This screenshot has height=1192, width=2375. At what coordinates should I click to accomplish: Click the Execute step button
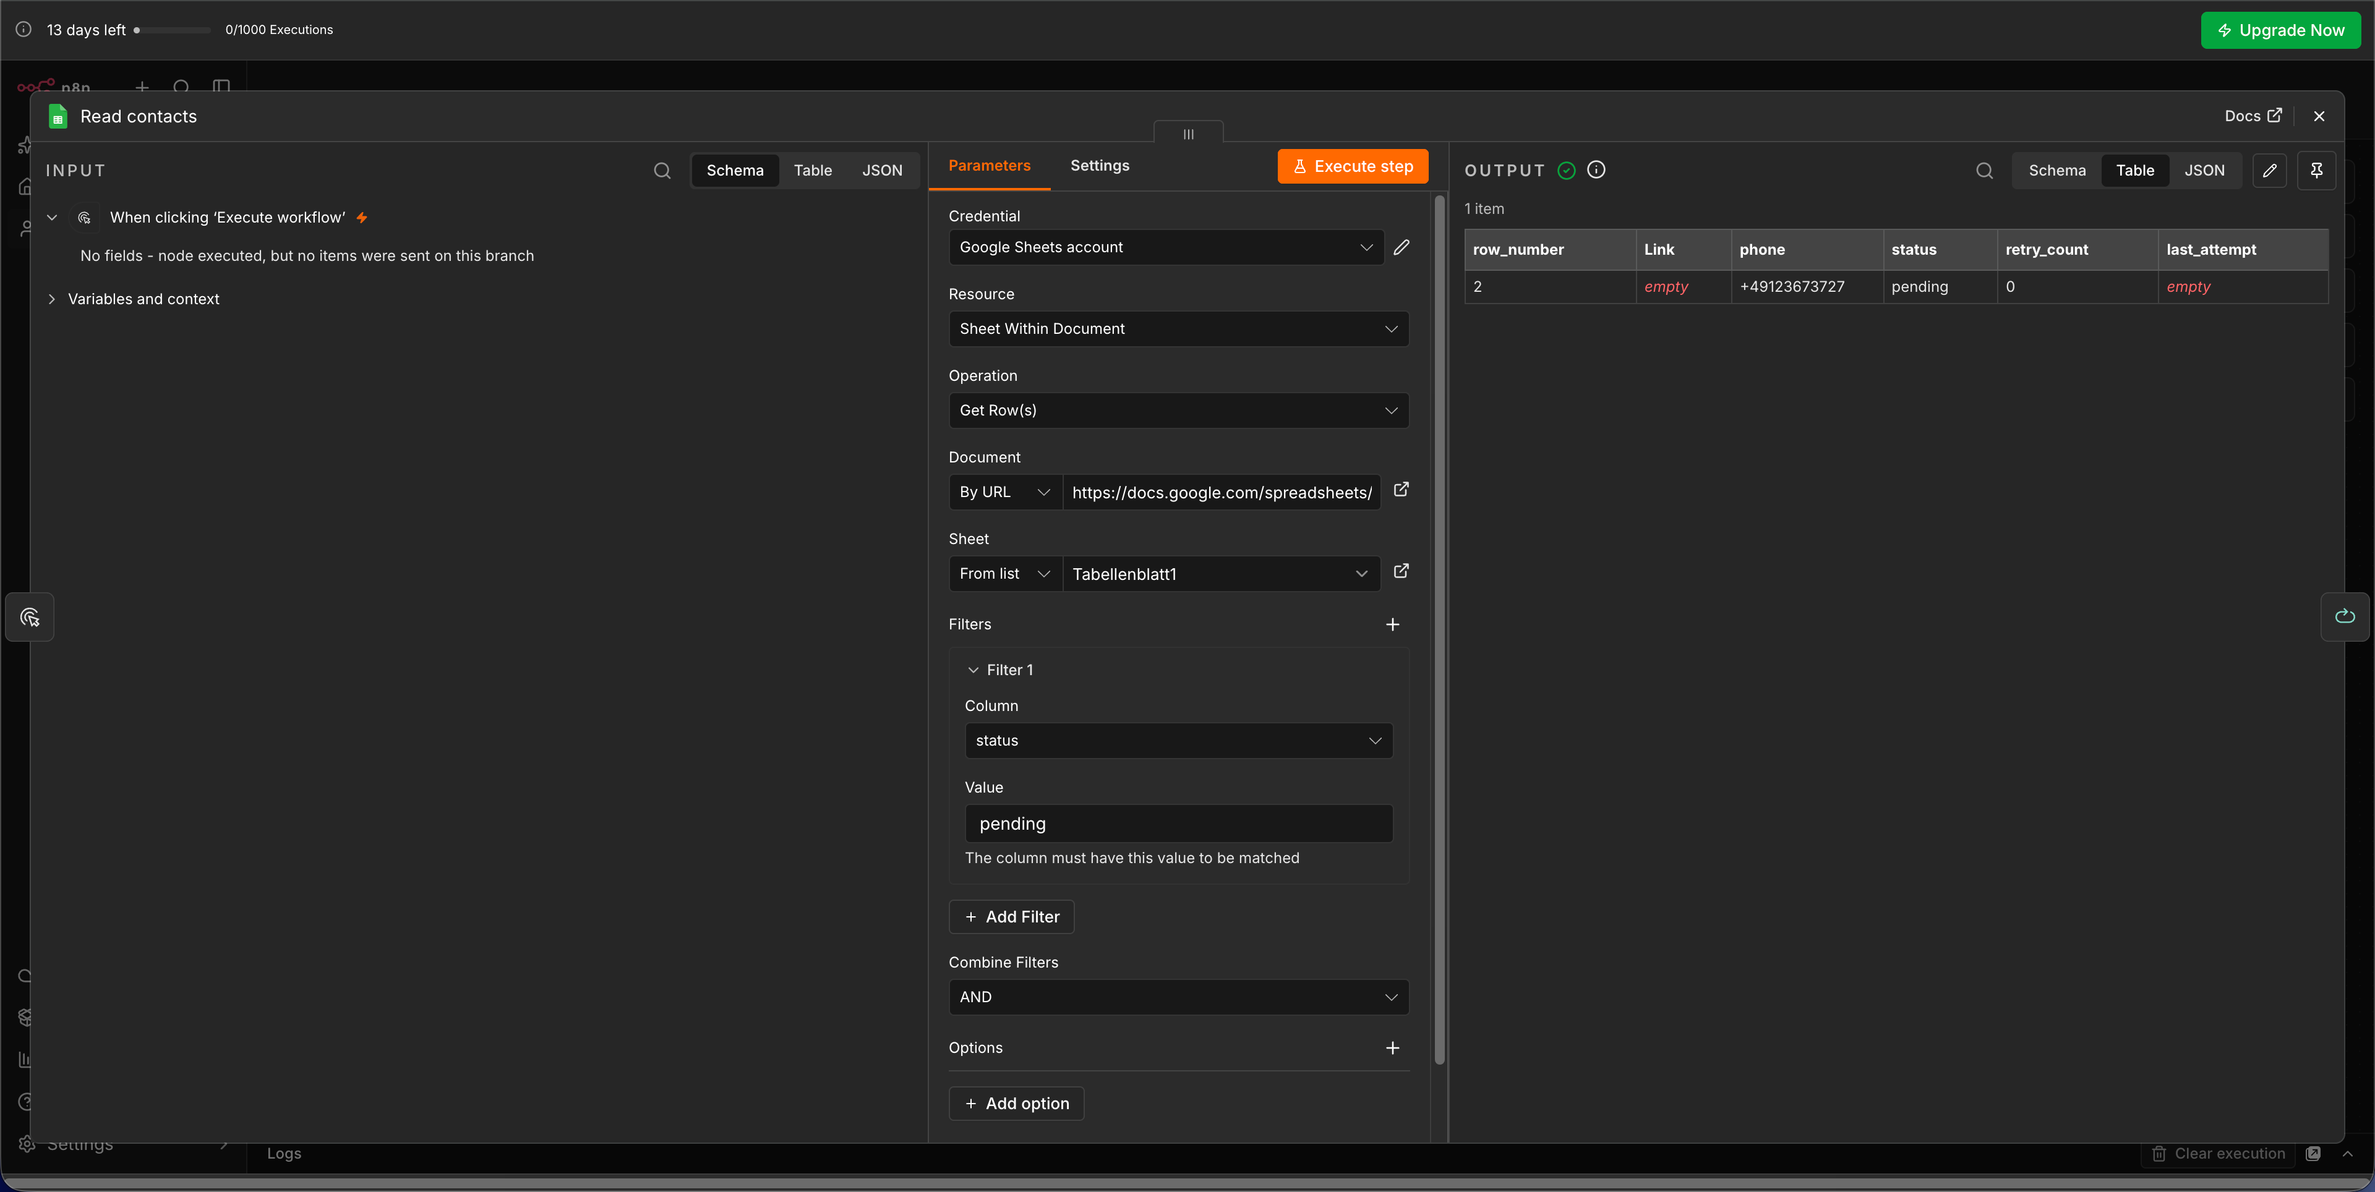tap(1351, 167)
